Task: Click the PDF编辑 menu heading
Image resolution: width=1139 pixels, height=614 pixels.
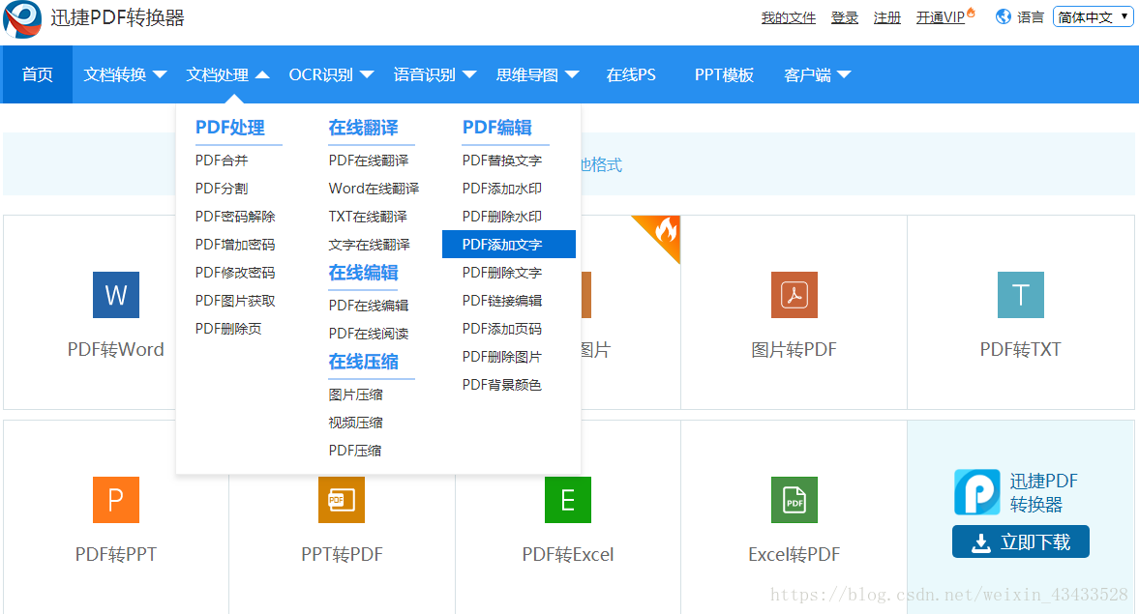Action: [x=496, y=128]
